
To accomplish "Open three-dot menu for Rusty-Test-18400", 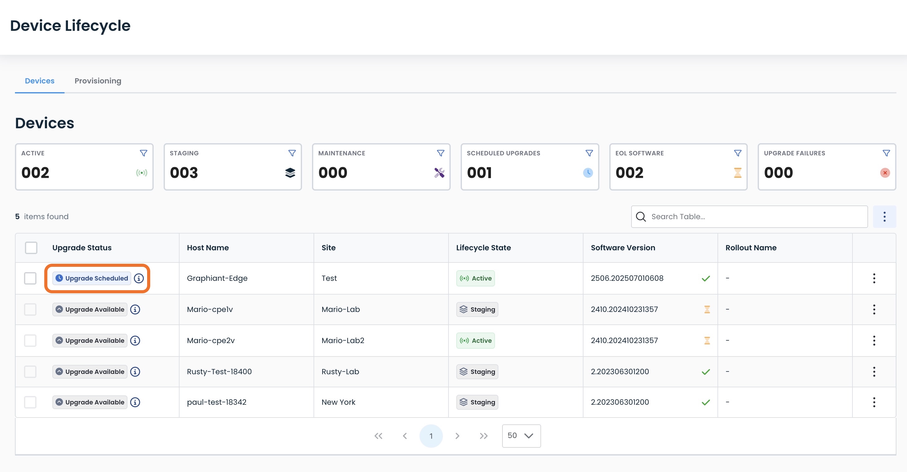I will point(874,372).
